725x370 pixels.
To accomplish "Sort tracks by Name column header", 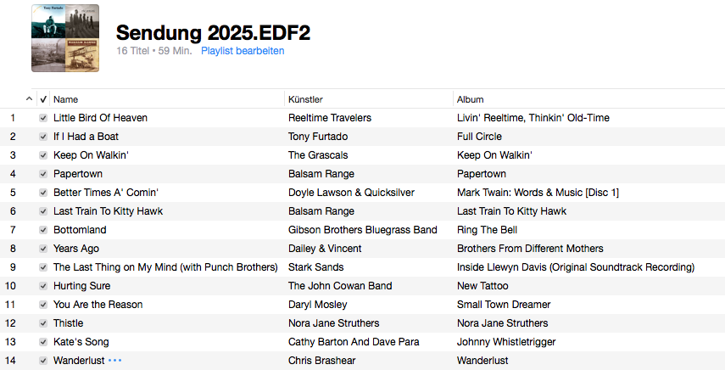I will 66,99.
